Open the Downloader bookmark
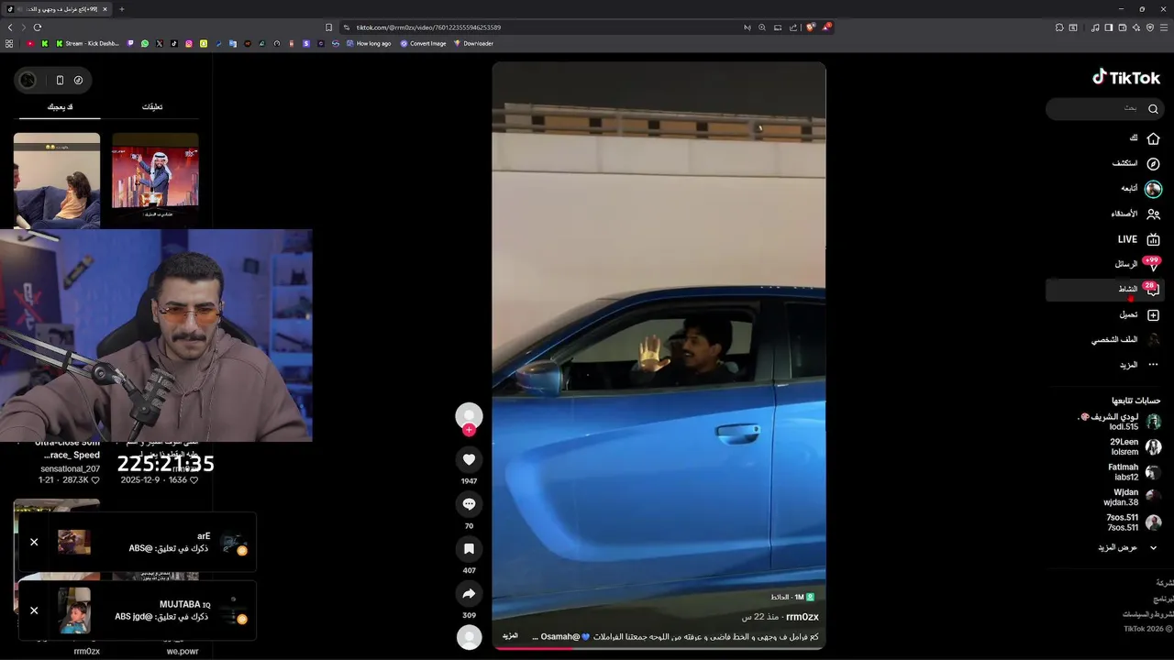Screen dimensions: 1174x660 [x=472, y=43]
